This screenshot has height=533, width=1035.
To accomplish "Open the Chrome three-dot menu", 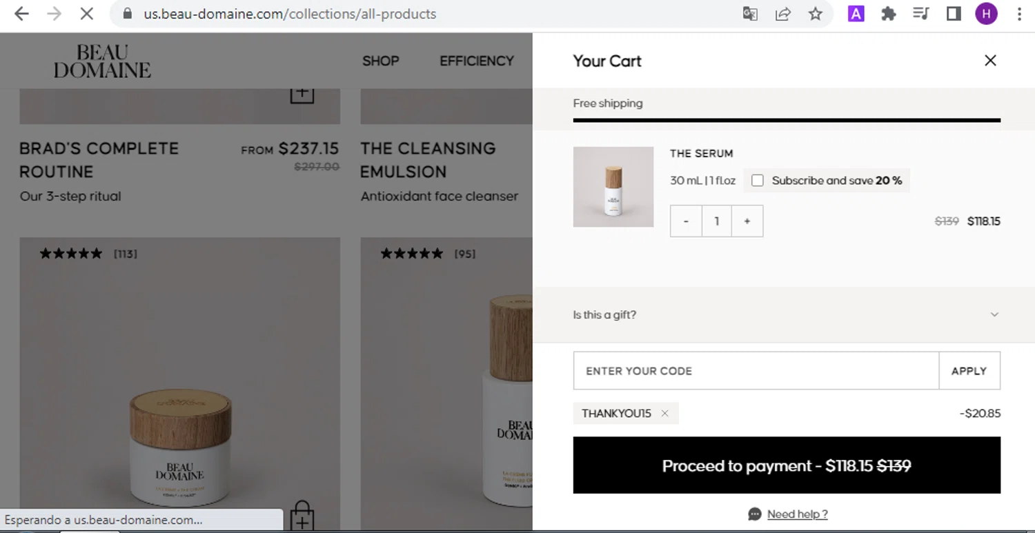I will pyautogui.click(x=1019, y=14).
